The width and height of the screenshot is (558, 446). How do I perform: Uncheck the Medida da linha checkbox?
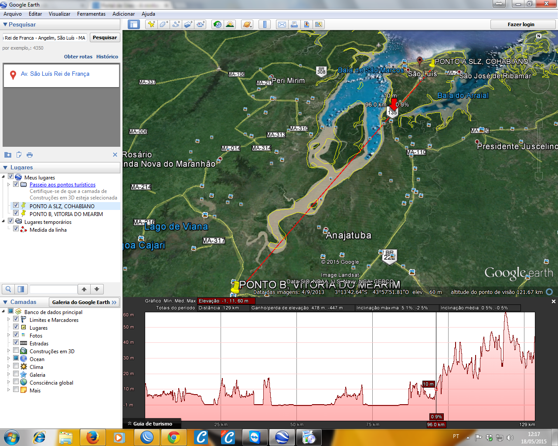click(16, 229)
